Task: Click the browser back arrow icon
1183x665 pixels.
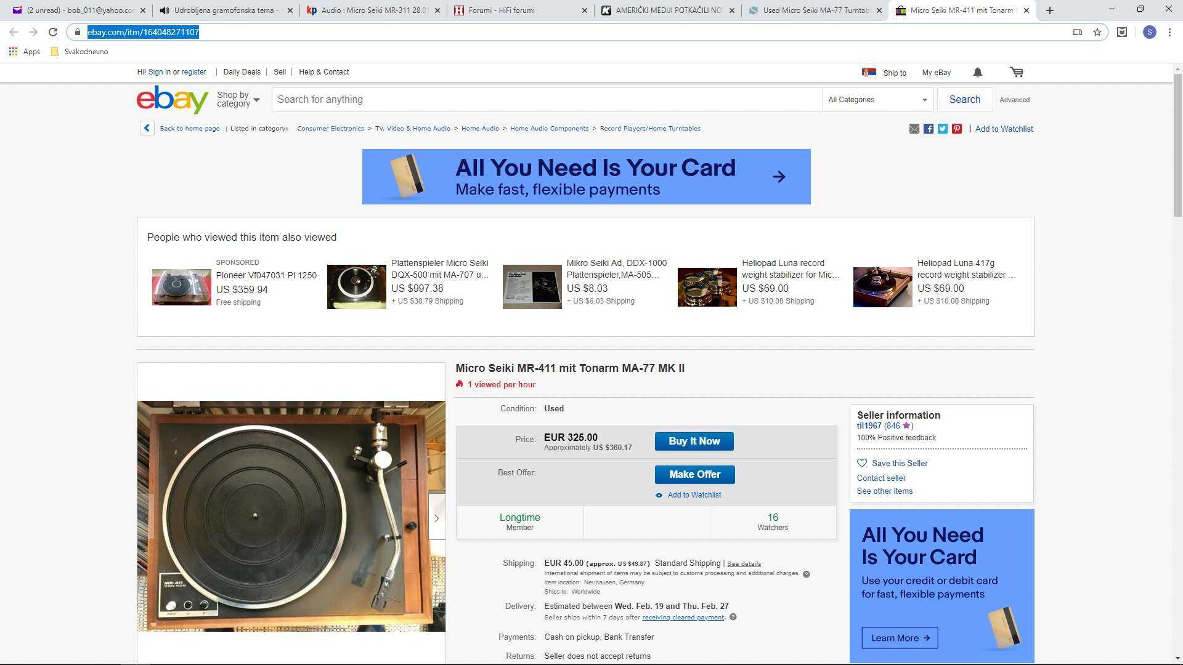Action: 14,32
